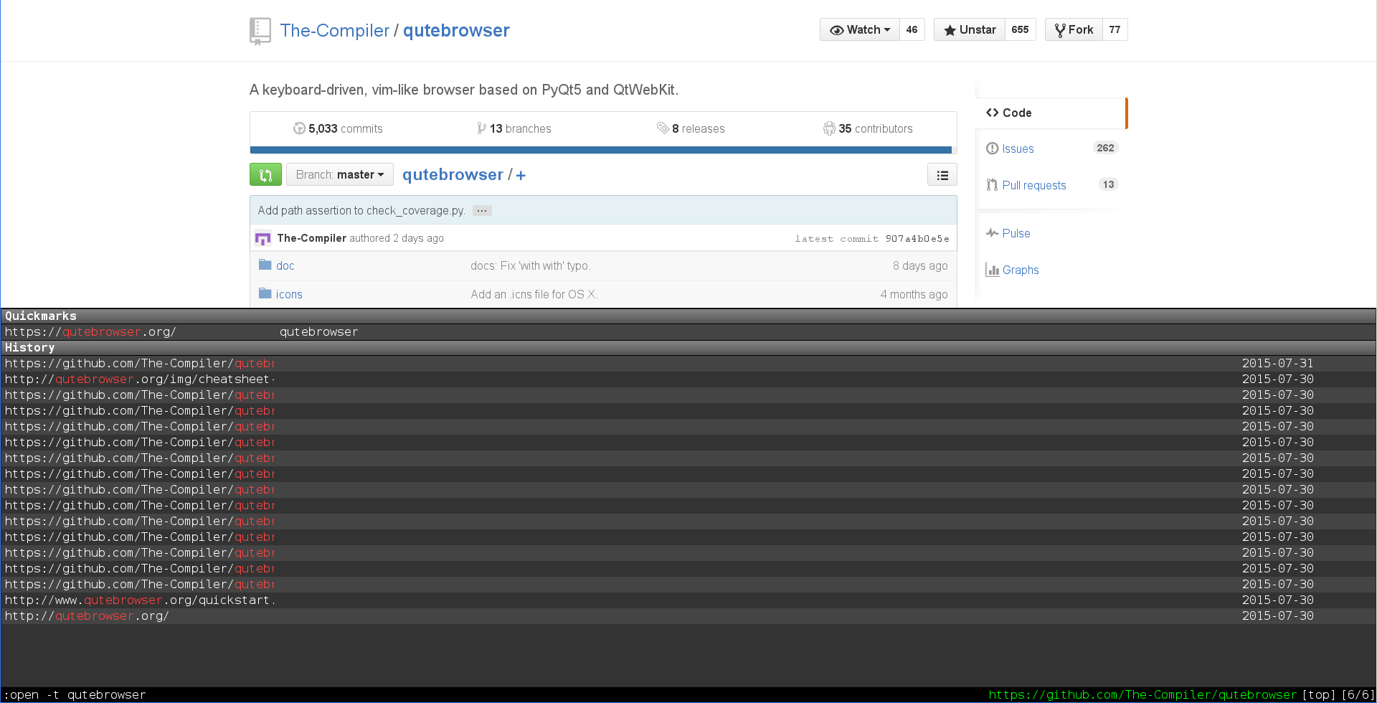Open the Issues tab showing 262 issues
This screenshot has height=703, width=1377.
coord(1017,148)
